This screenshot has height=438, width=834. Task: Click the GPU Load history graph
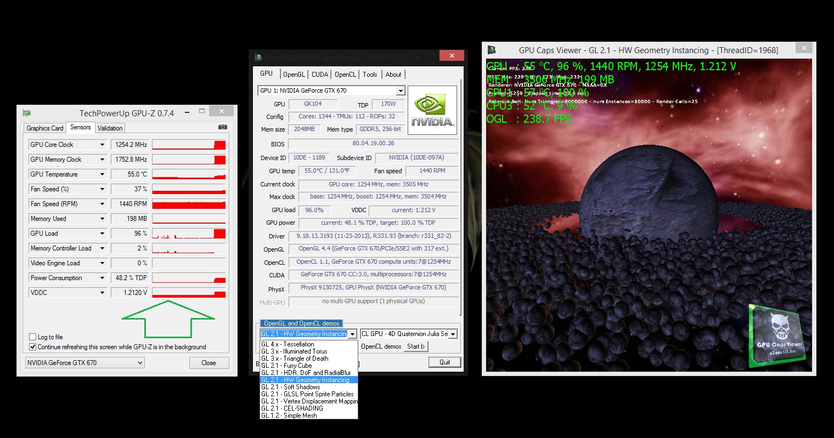[189, 234]
